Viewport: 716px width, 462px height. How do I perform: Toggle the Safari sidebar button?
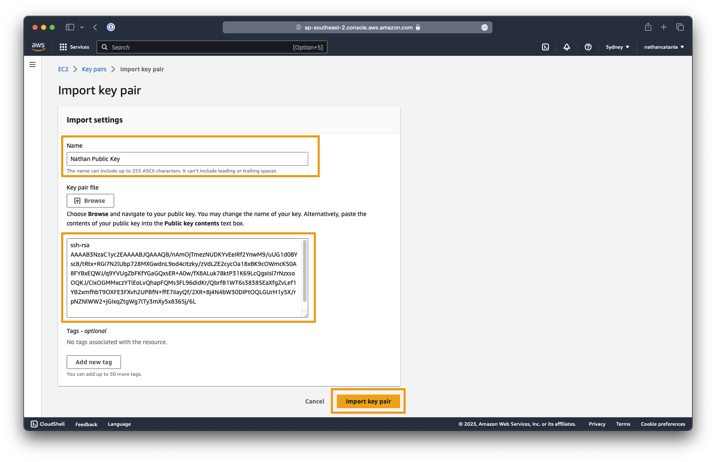70,27
